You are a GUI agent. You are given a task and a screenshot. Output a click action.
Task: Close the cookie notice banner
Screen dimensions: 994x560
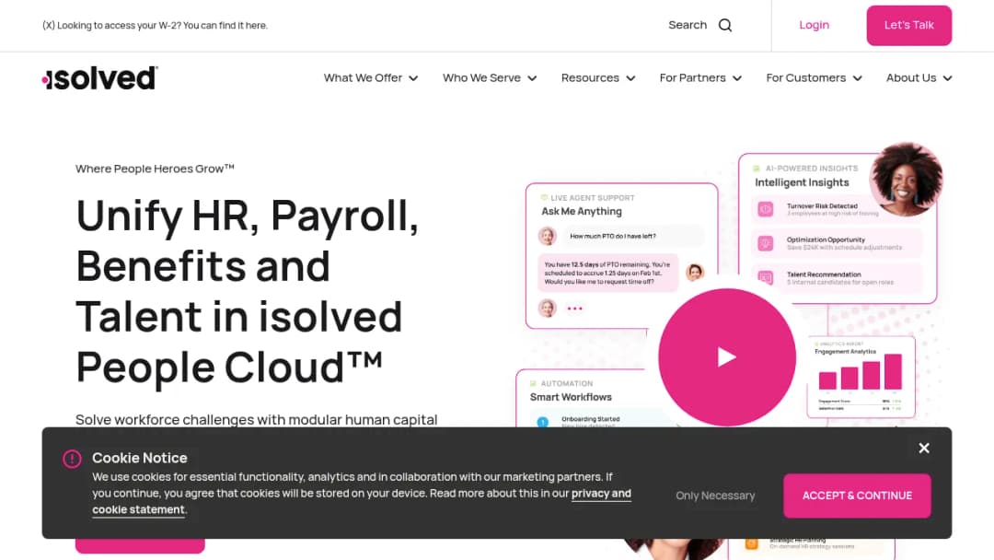924,449
